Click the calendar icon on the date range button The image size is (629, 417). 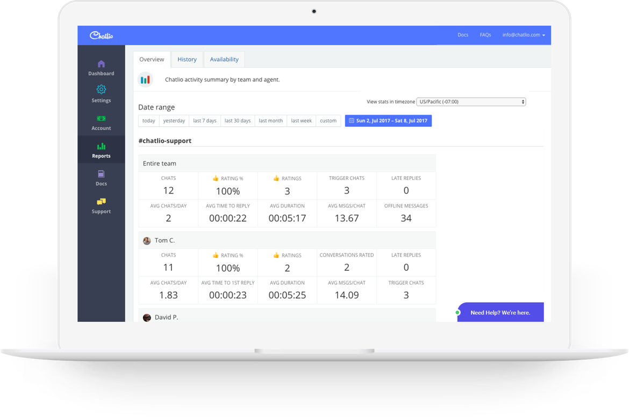point(352,120)
